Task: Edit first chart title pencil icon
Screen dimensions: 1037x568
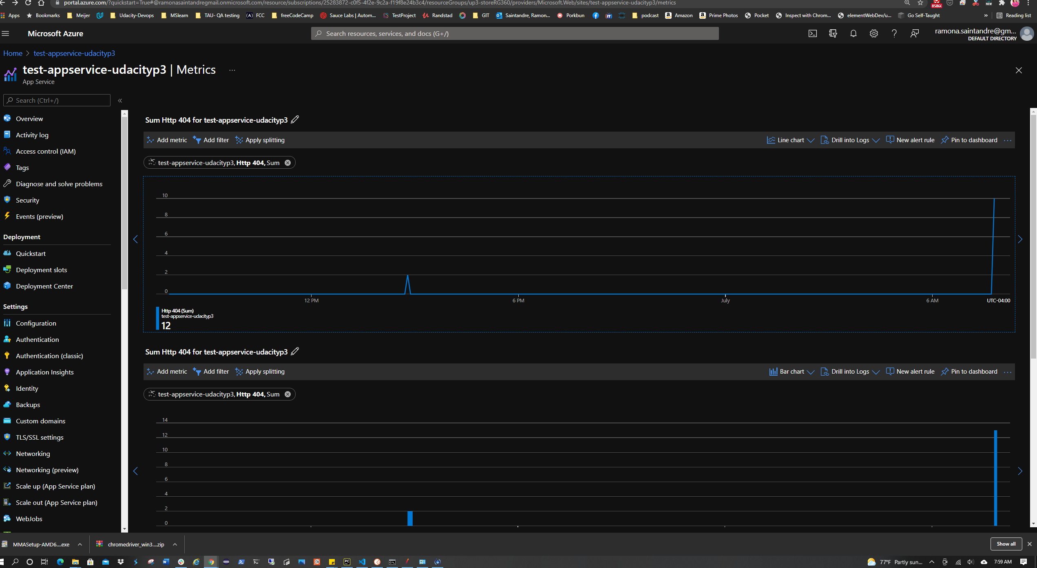Action: point(295,120)
